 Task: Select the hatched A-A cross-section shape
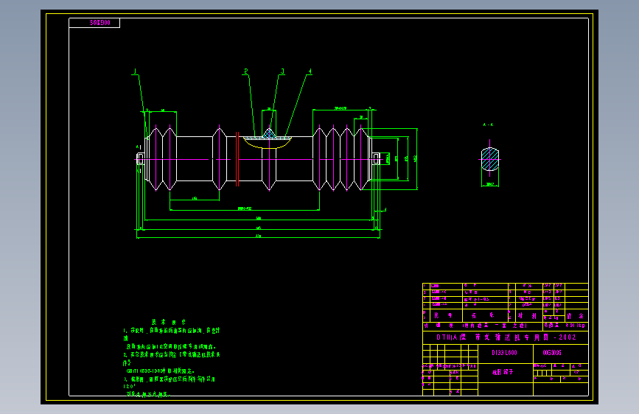coord(490,159)
